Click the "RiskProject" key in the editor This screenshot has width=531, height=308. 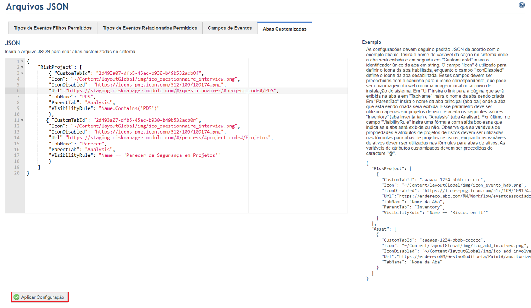click(x=57, y=67)
